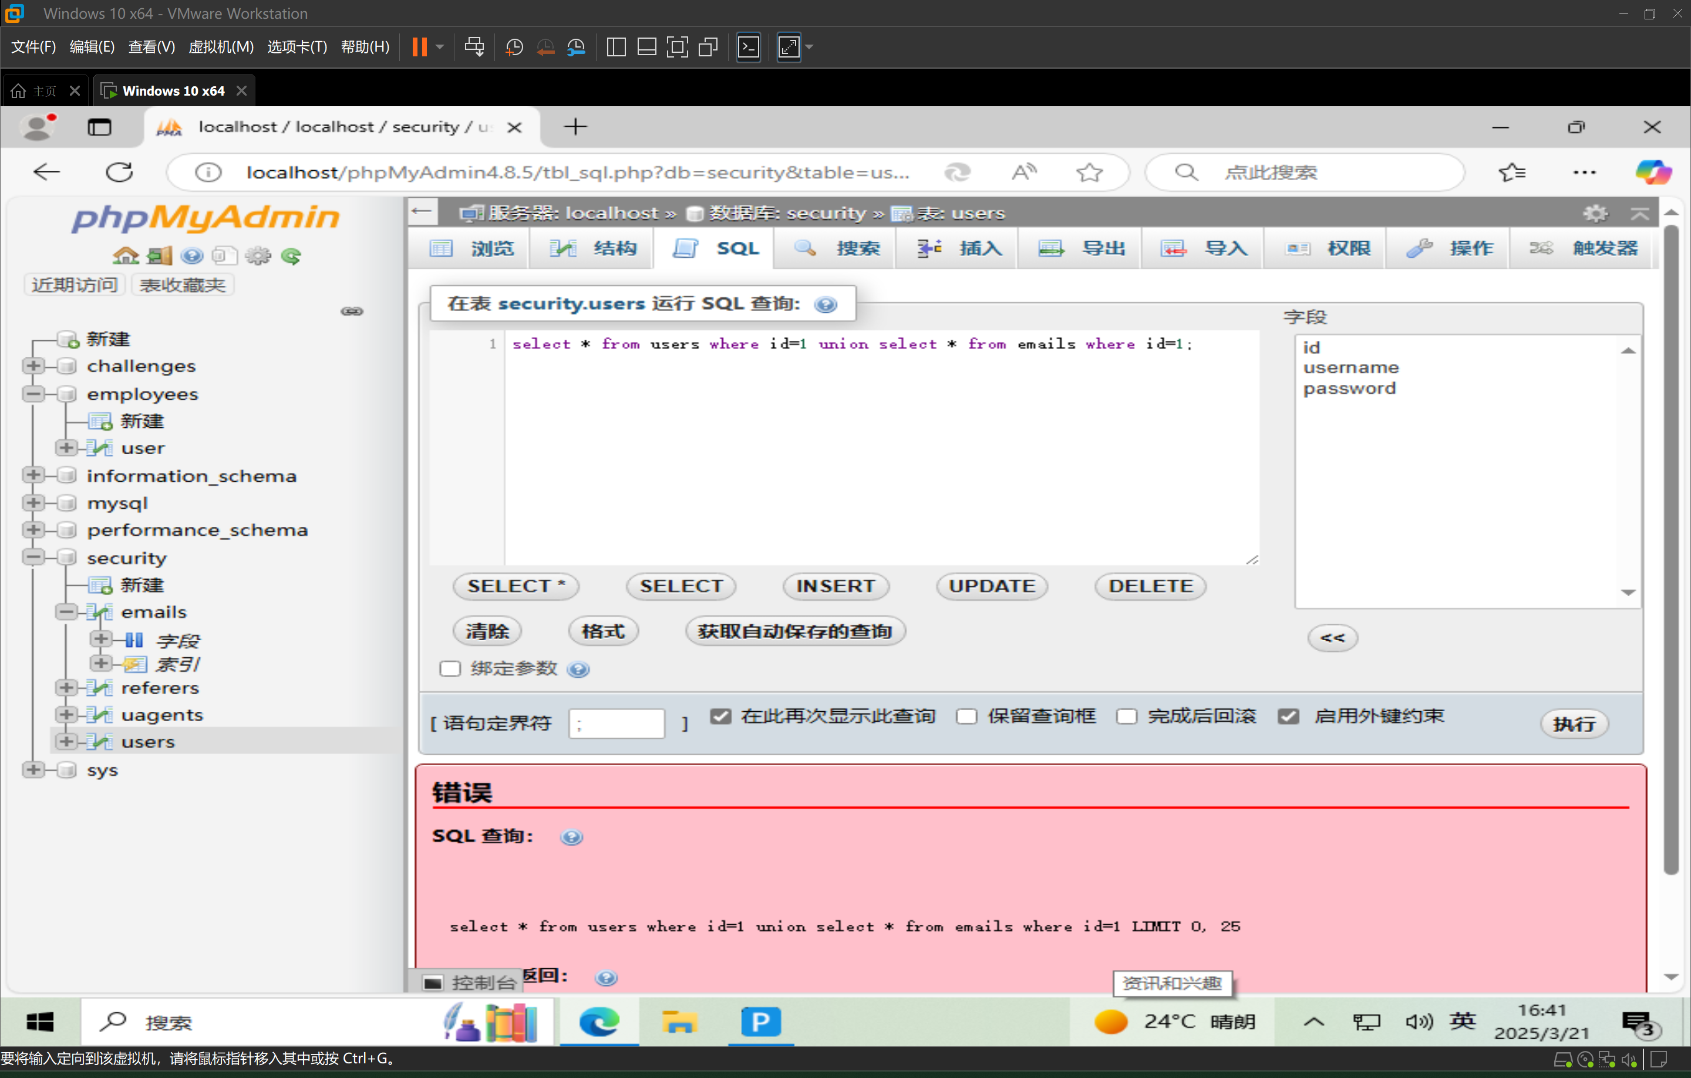Collapse the employees database node
The width and height of the screenshot is (1691, 1078).
tap(33, 394)
